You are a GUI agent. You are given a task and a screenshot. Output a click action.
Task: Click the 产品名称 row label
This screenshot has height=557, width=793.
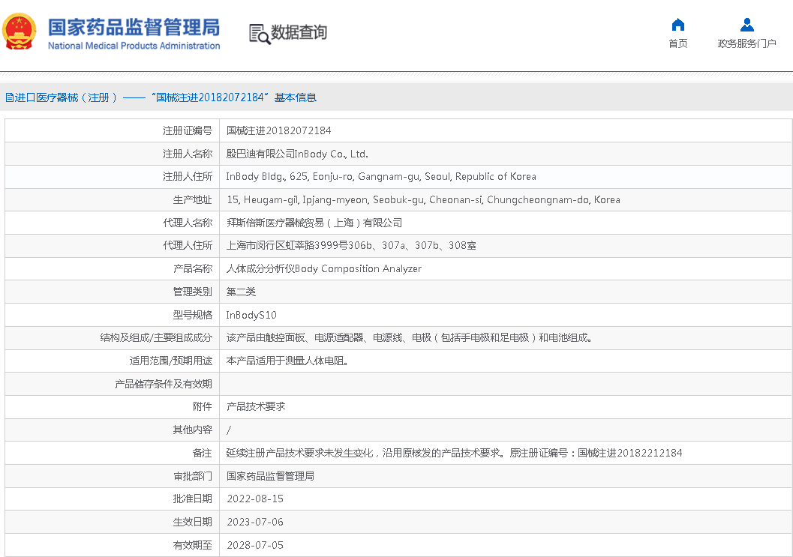click(x=192, y=268)
